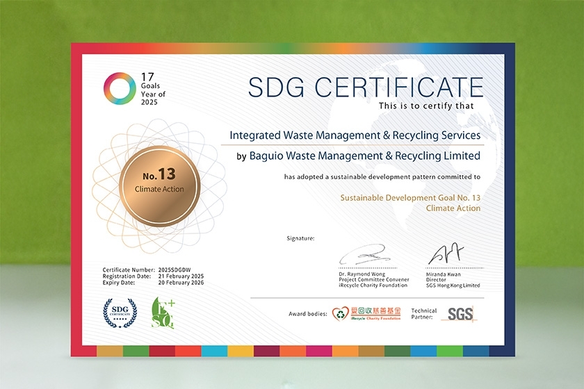Click the SDG CERTIFICATE title

[x=366, y=87]
